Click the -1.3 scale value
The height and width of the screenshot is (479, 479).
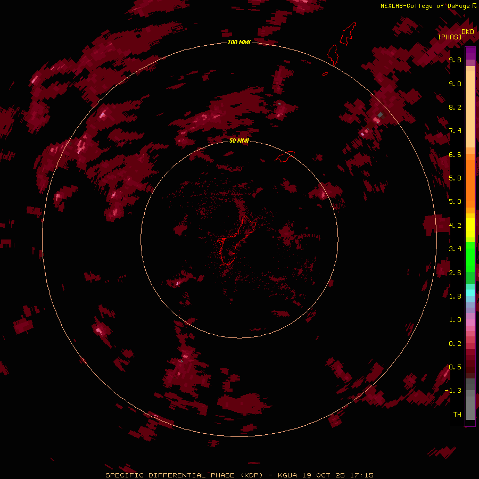click(x=453, y=391)
